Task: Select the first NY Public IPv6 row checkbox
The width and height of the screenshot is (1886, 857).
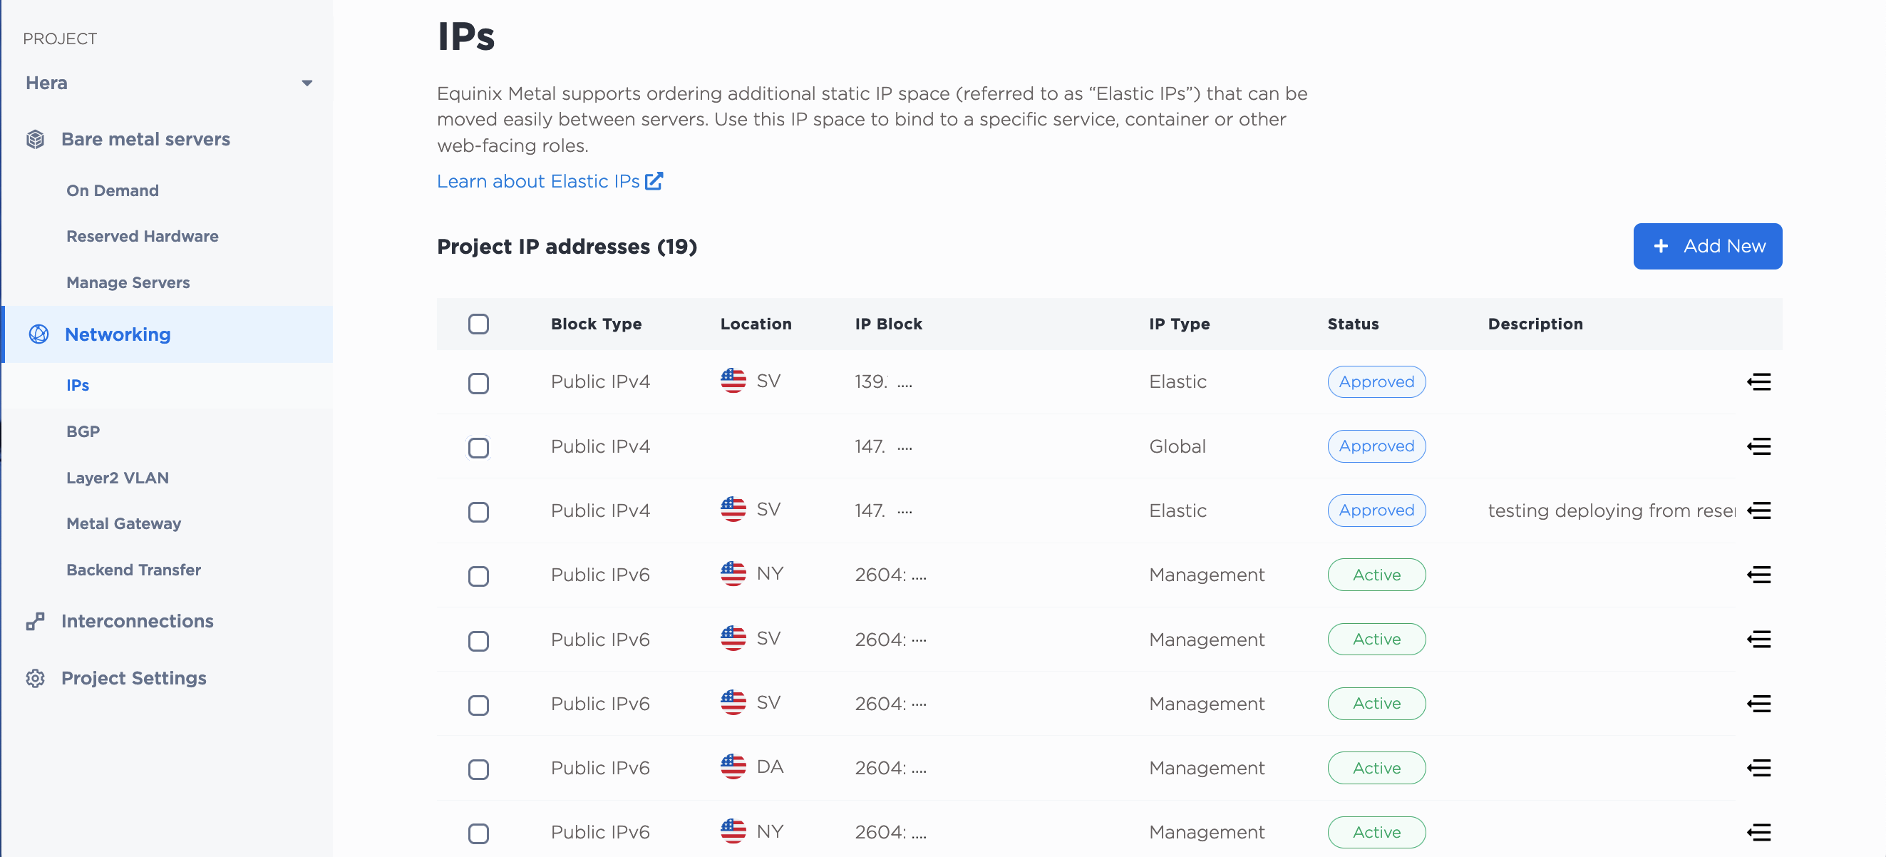Action: pos(478,577)
